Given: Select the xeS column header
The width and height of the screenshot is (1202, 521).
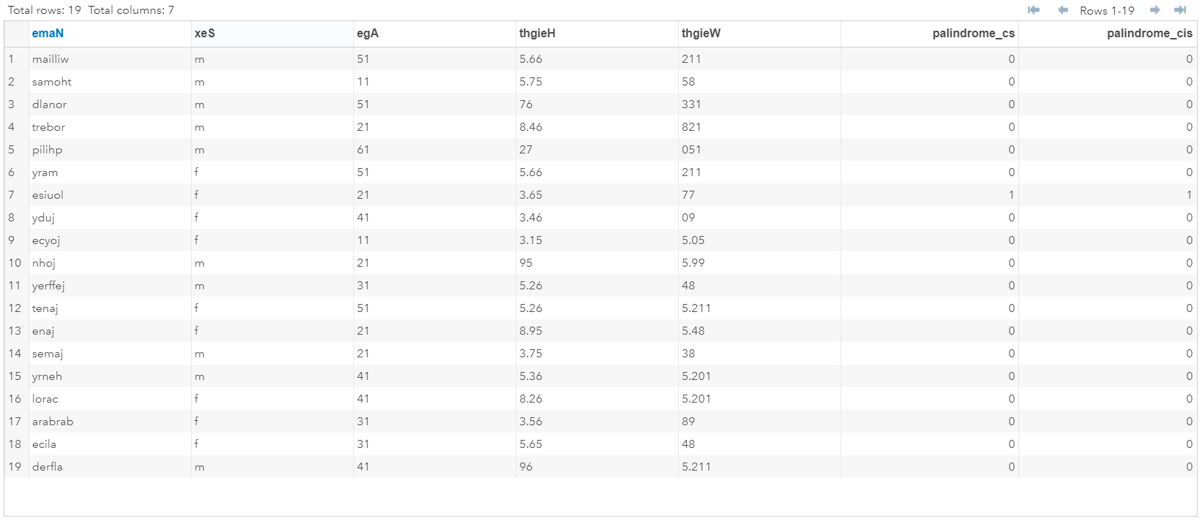Looking at the screenshot, I should [205, 34].
